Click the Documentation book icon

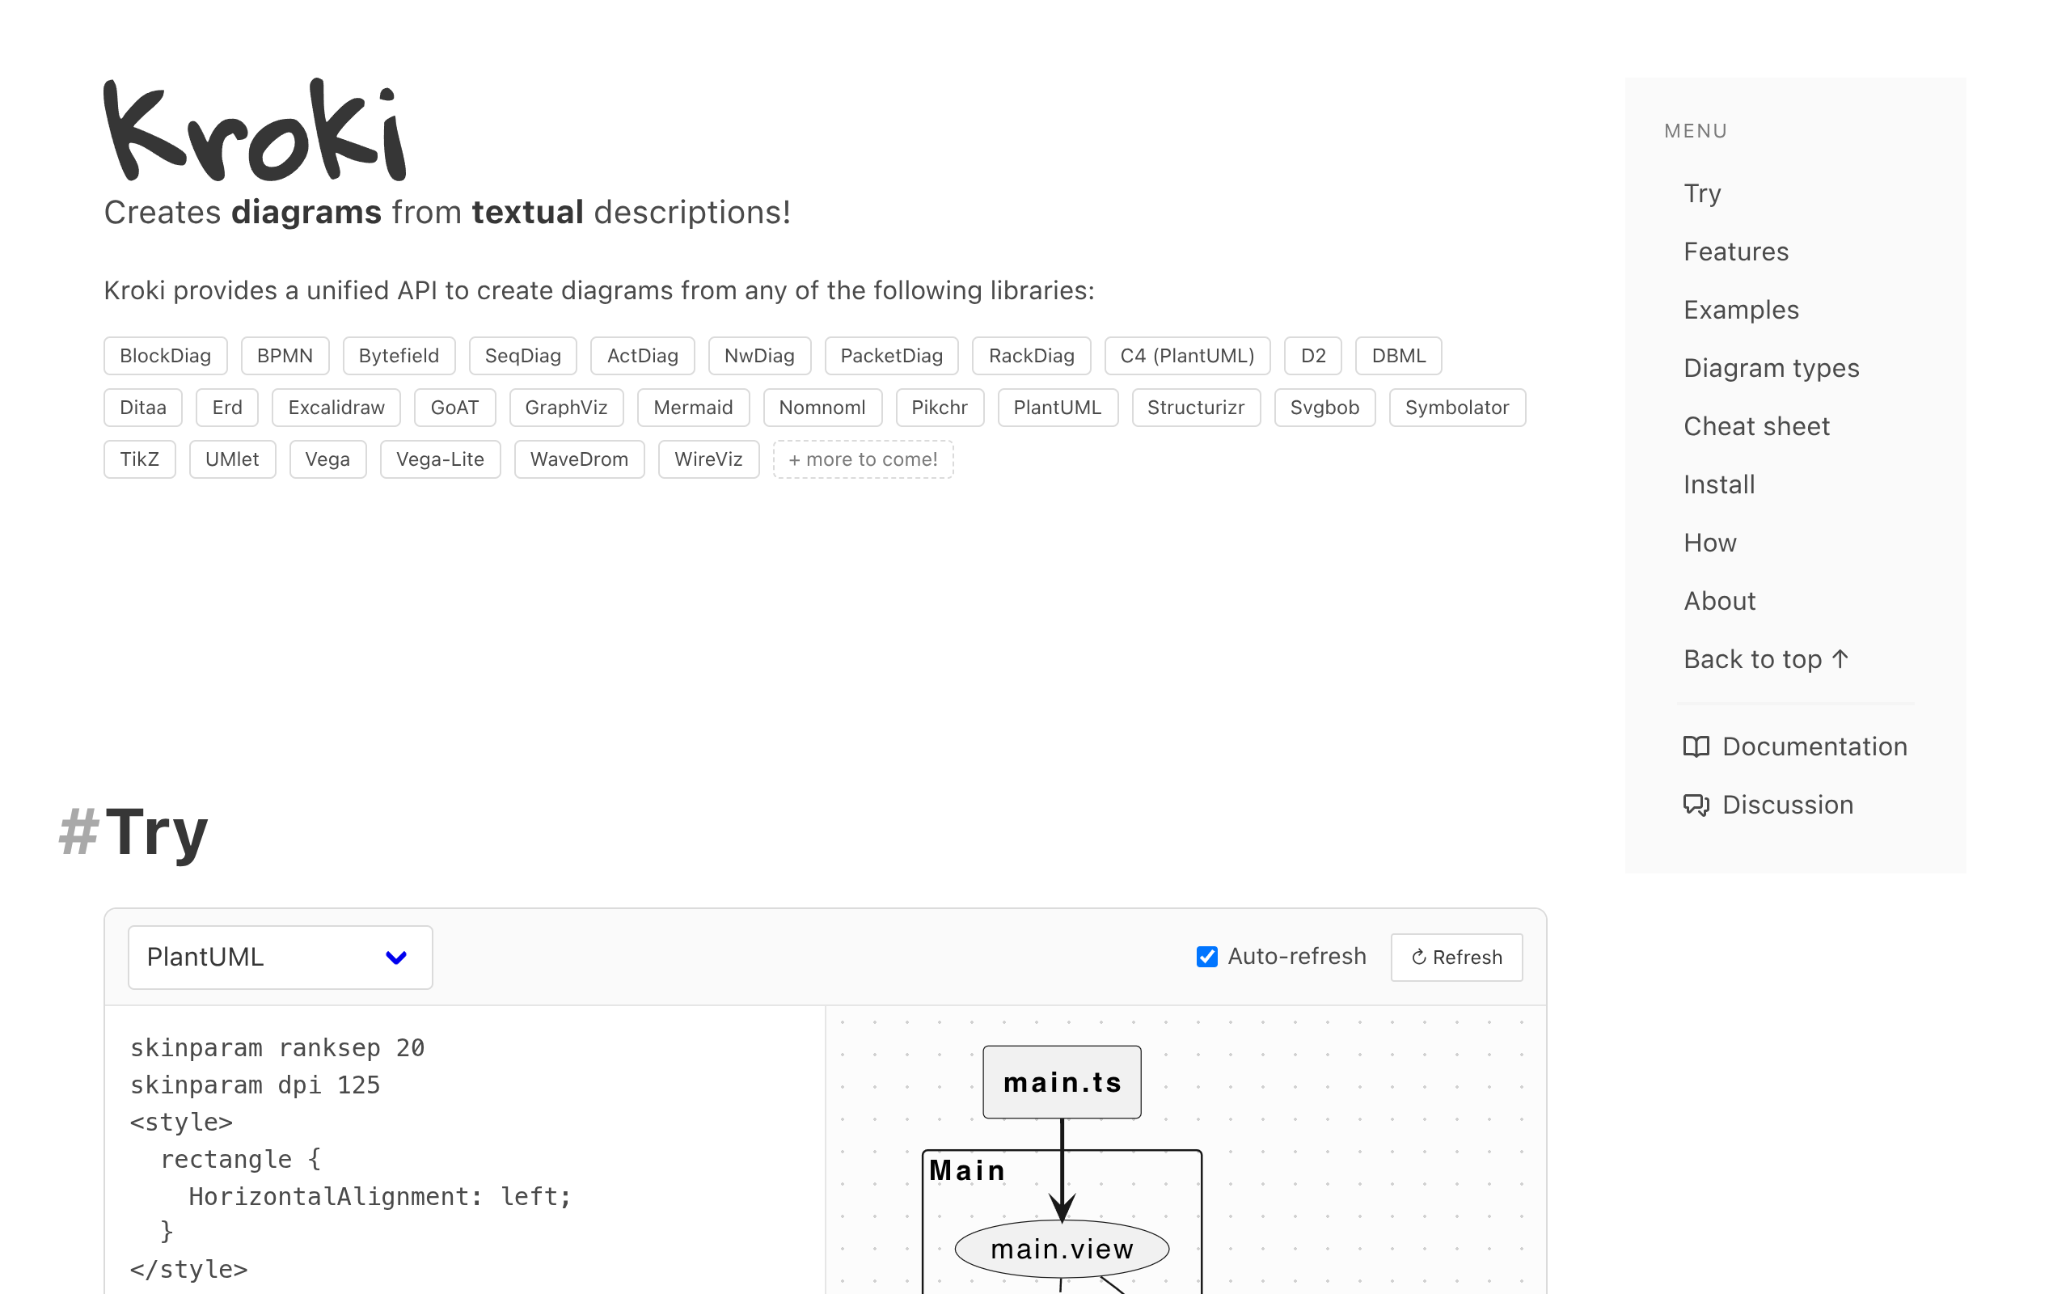coord(1696,747)
